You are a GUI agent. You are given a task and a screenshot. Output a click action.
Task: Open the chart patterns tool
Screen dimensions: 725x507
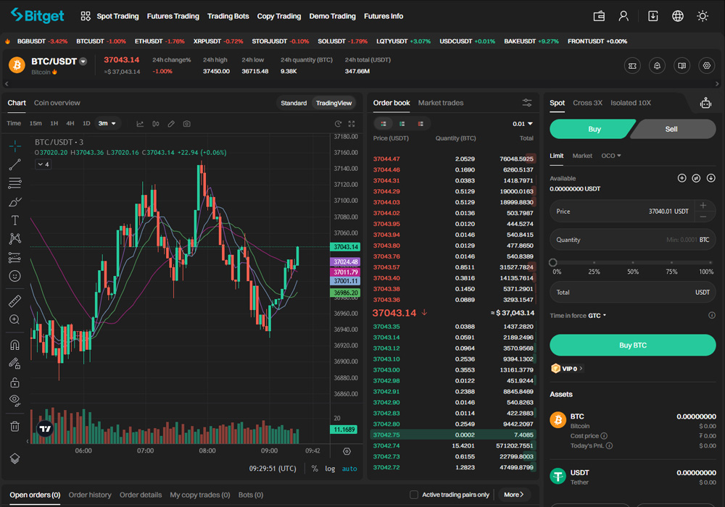click(x=14, y=239)
